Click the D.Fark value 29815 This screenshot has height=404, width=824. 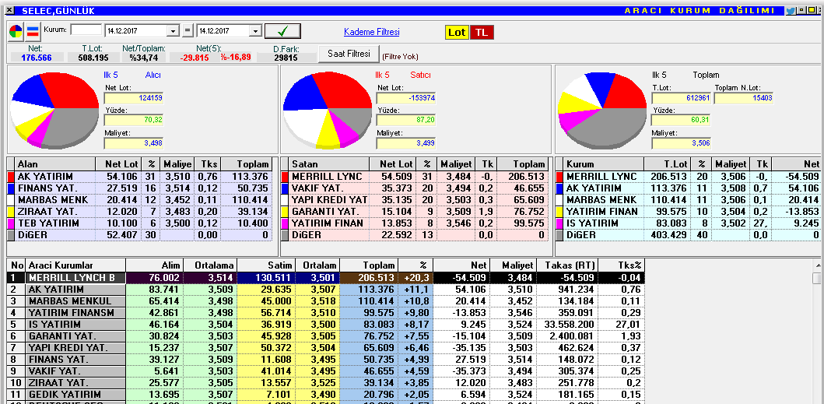pyautogui.click(x=286, y=58)
